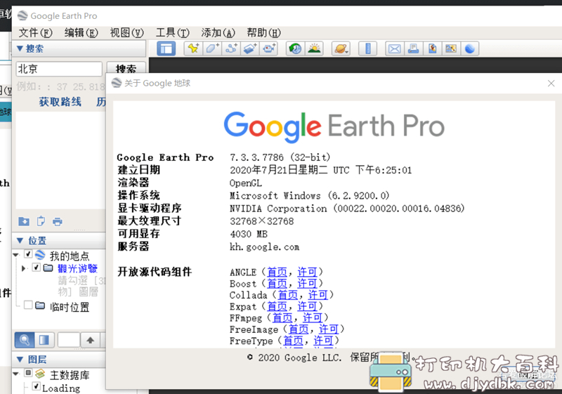The width and height of the screenshot is (562, 394).
Task: Click the 获取路线 link
Action: (60, 102)
